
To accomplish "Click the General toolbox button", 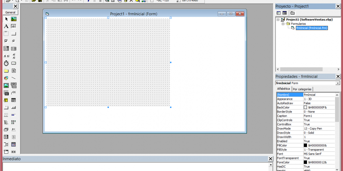I will point(10,13).
